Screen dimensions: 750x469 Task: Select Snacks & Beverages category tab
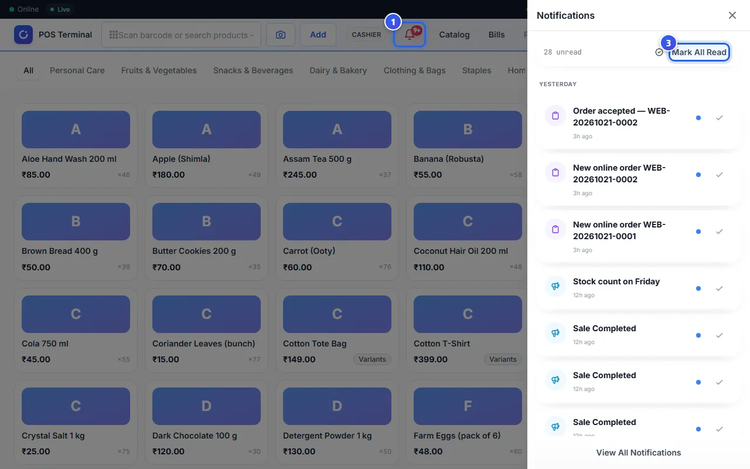pyautogui.click(x=253, y=70)
